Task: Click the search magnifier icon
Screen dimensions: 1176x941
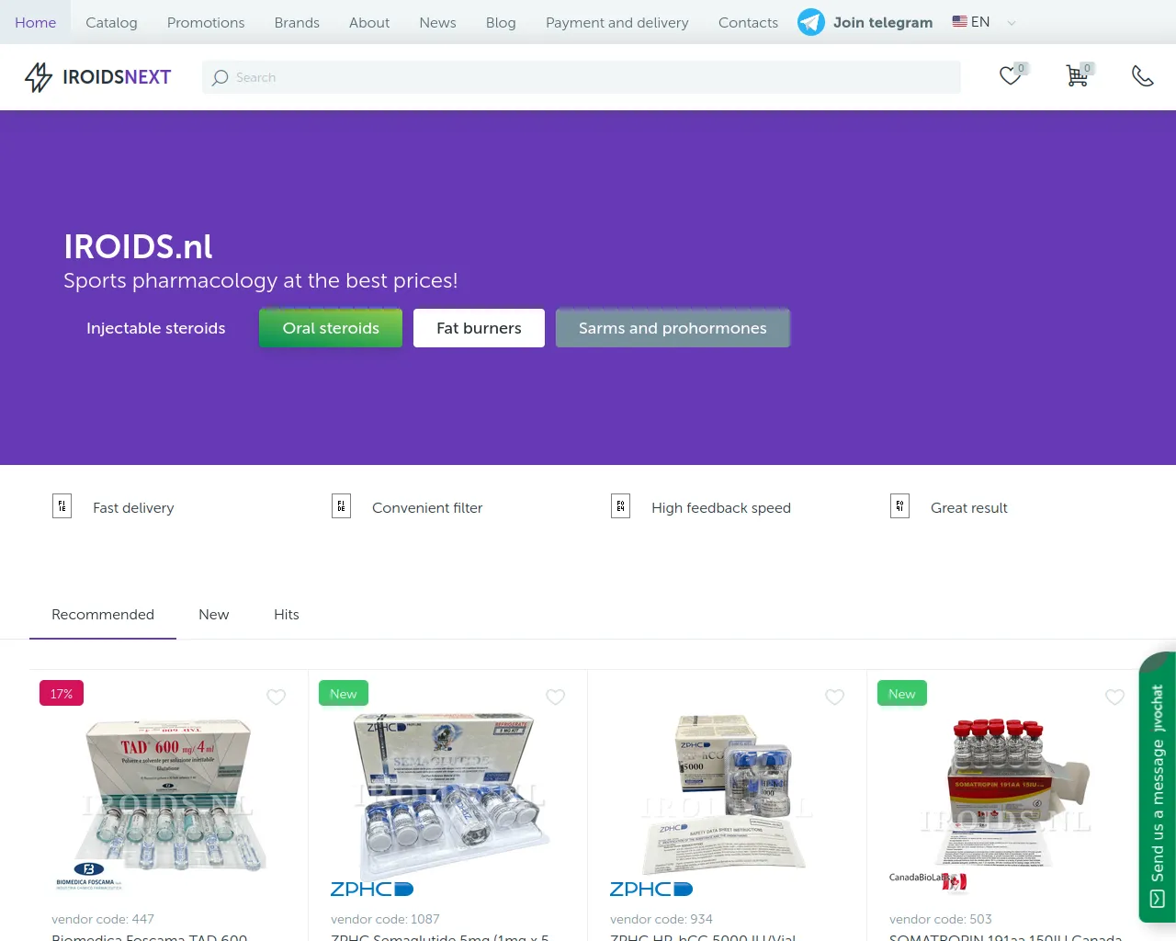Action: [x=220, y=78]
